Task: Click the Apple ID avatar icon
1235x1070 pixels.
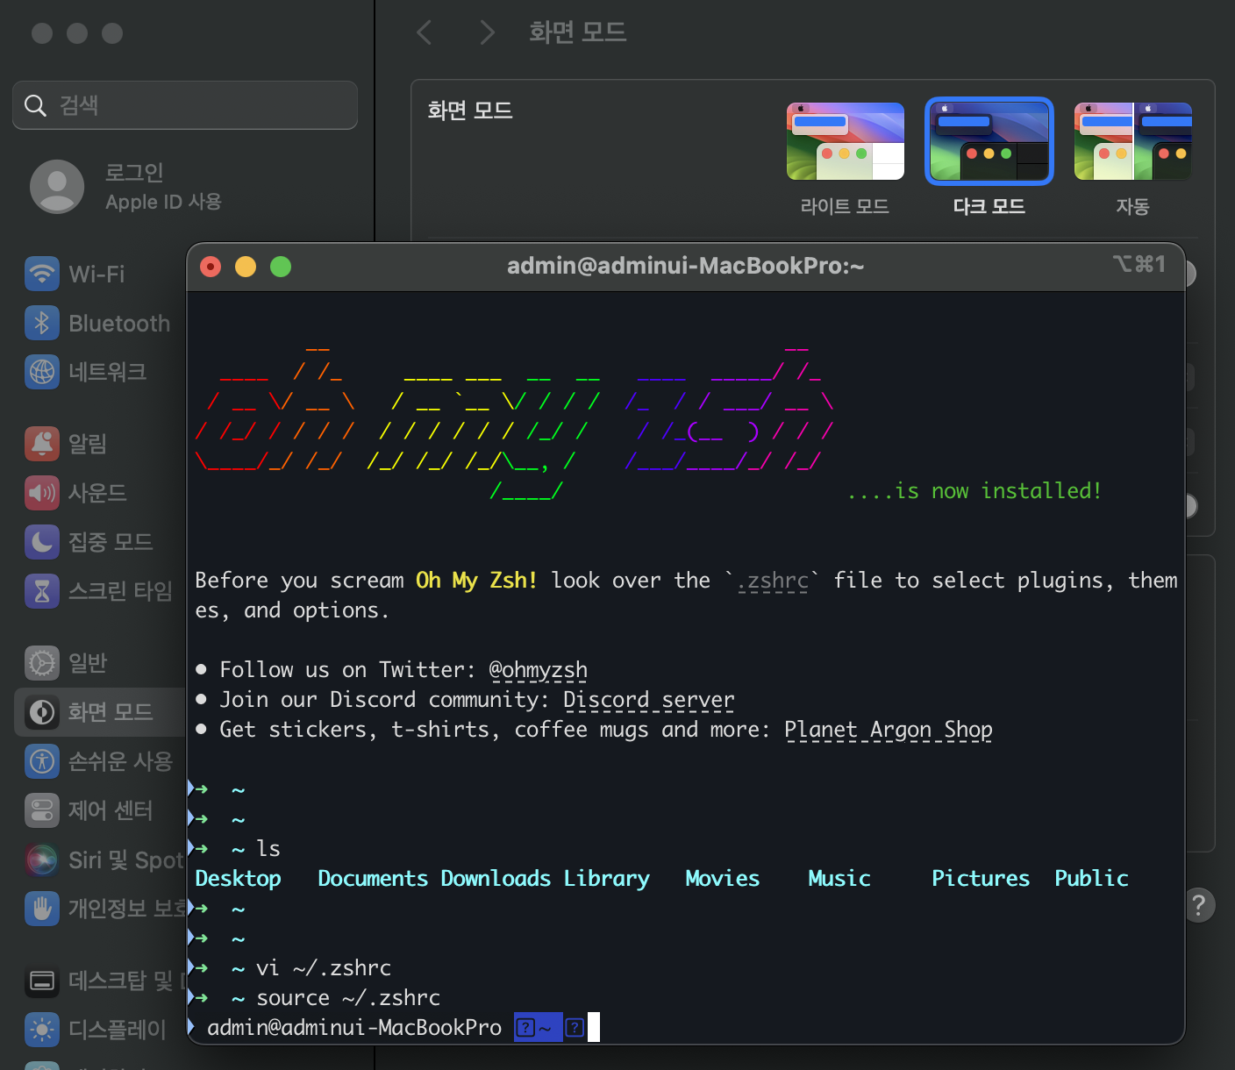Action: coord(57,187)
